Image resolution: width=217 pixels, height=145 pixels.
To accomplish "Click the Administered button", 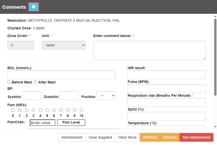I will pos(72,137).
